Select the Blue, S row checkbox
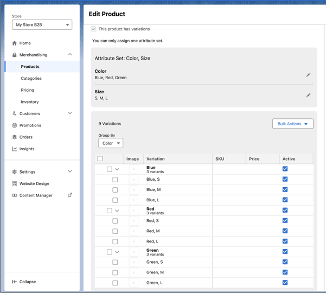 115,180
